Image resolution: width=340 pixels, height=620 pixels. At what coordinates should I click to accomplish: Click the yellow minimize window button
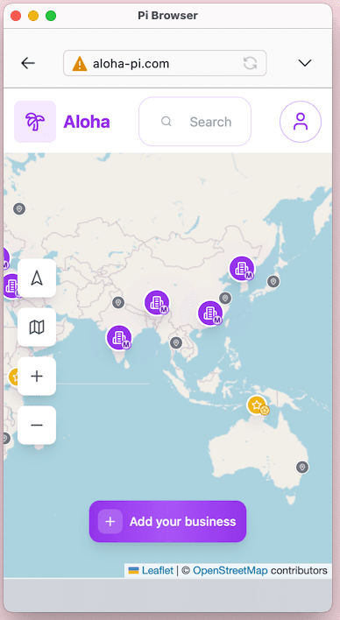(33, 16)
